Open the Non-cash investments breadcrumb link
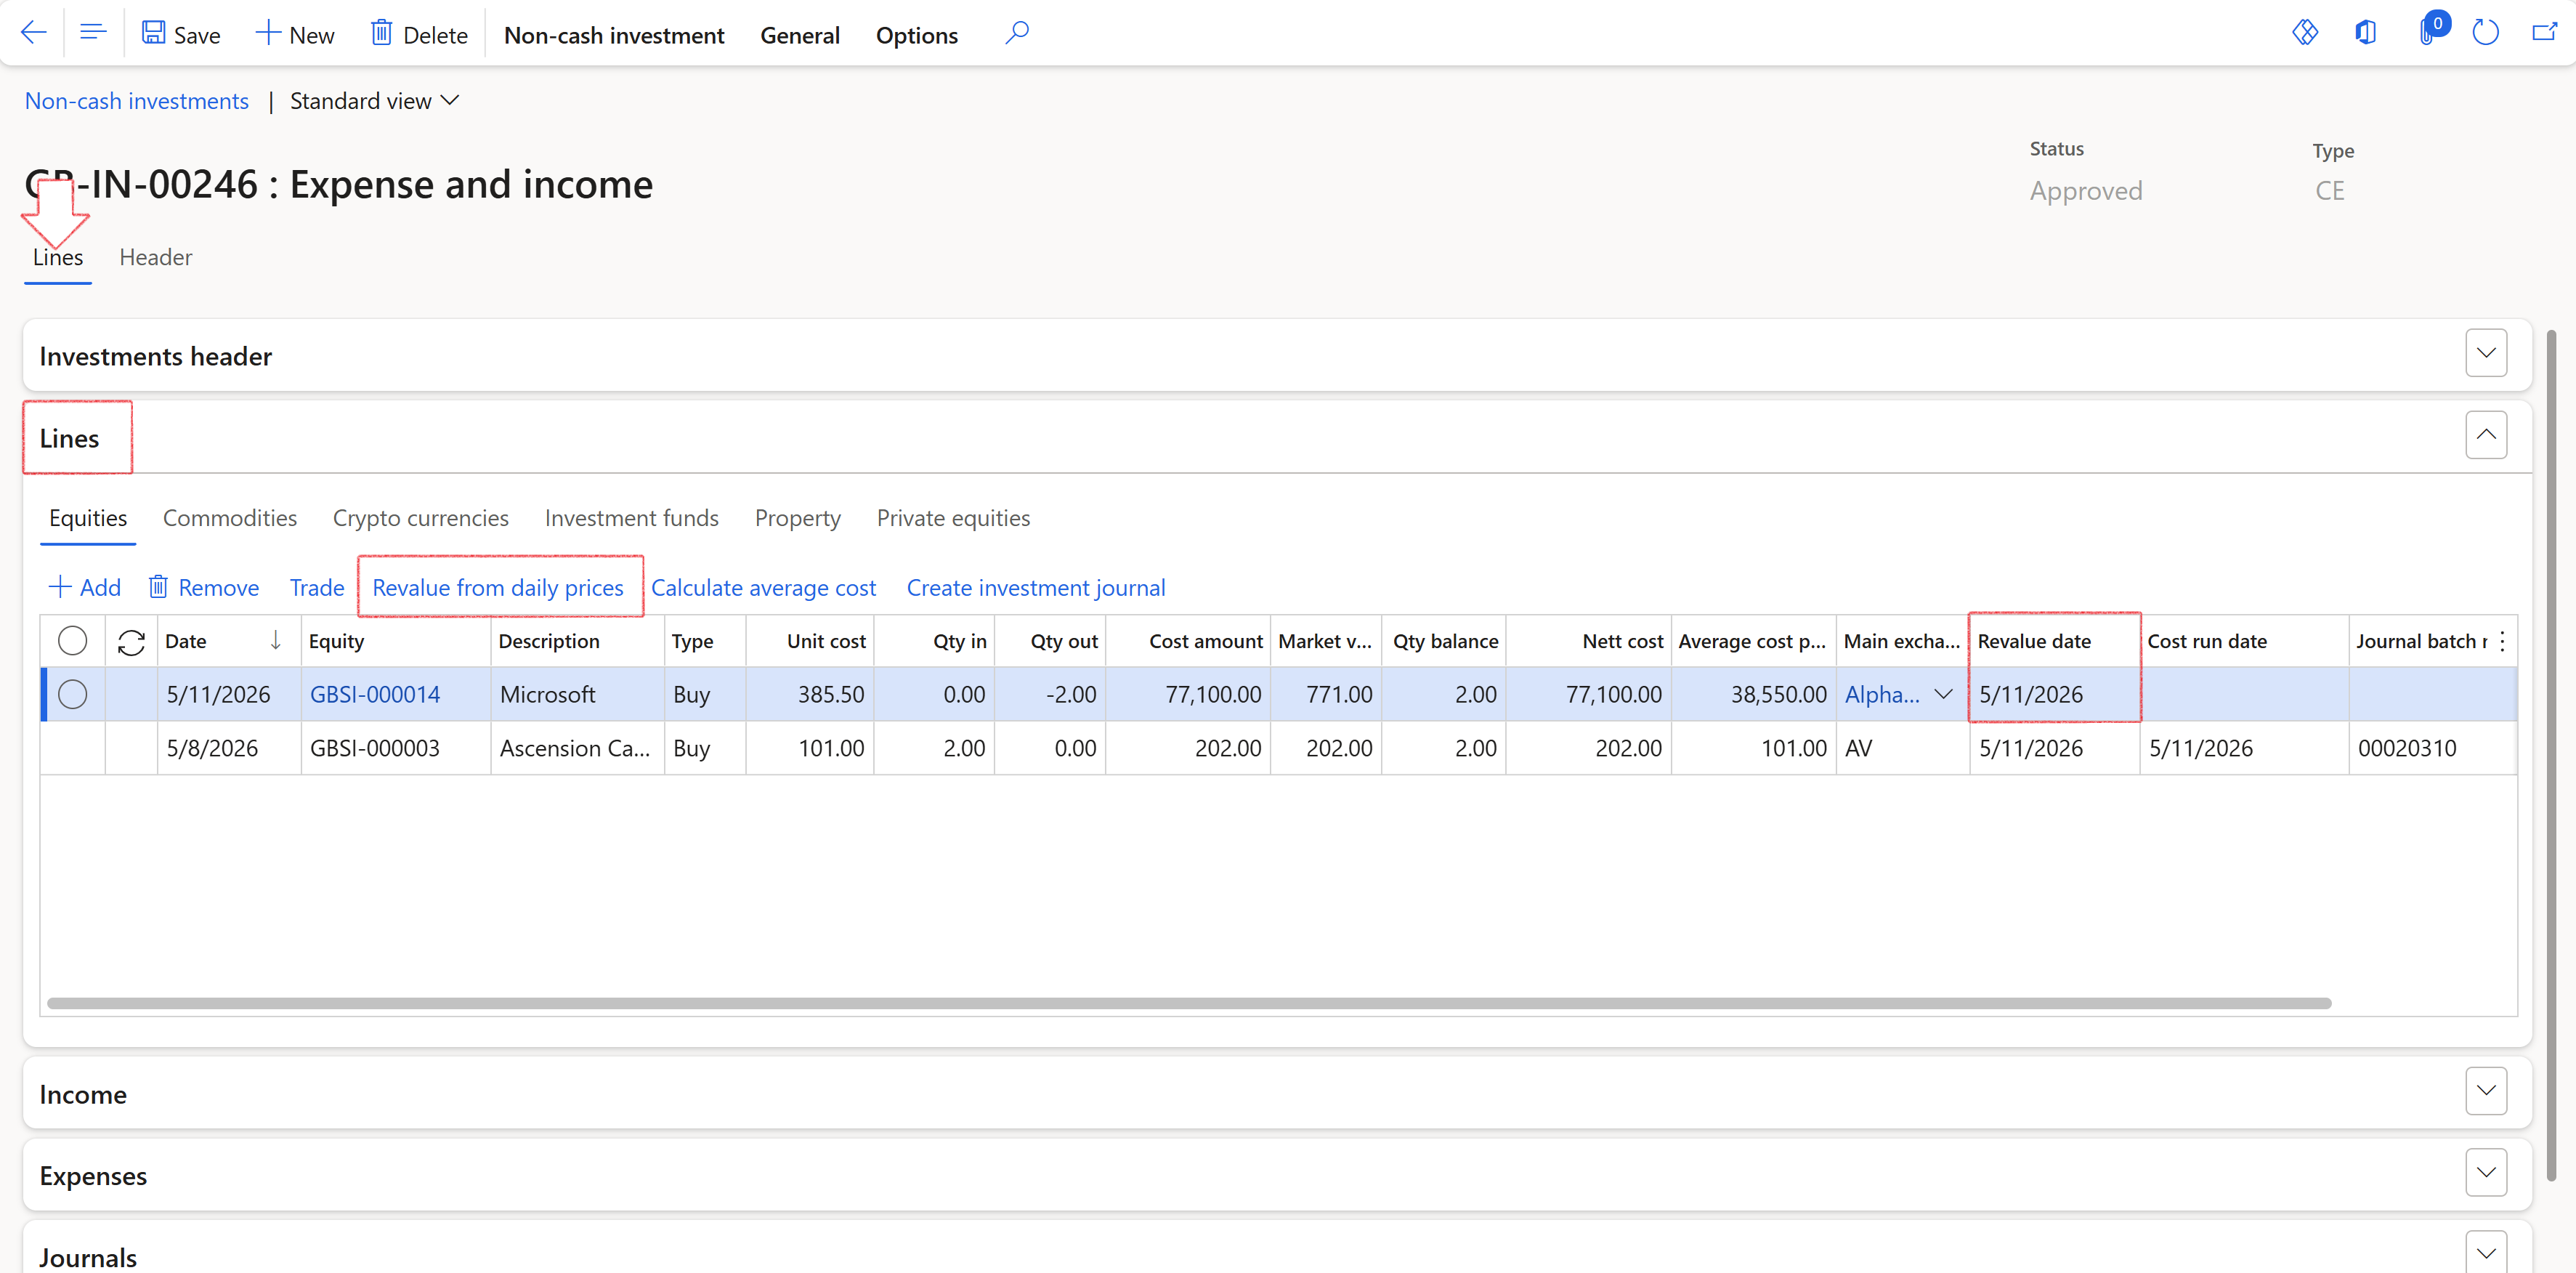2576x1273 pixels. click(x=136, y=101)
